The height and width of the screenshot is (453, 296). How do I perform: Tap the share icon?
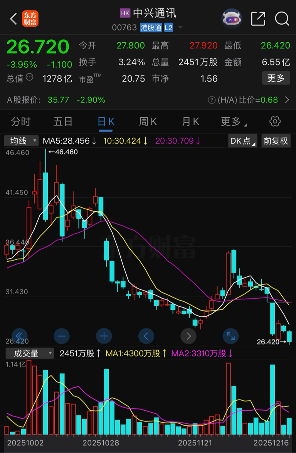click(258, 19)
